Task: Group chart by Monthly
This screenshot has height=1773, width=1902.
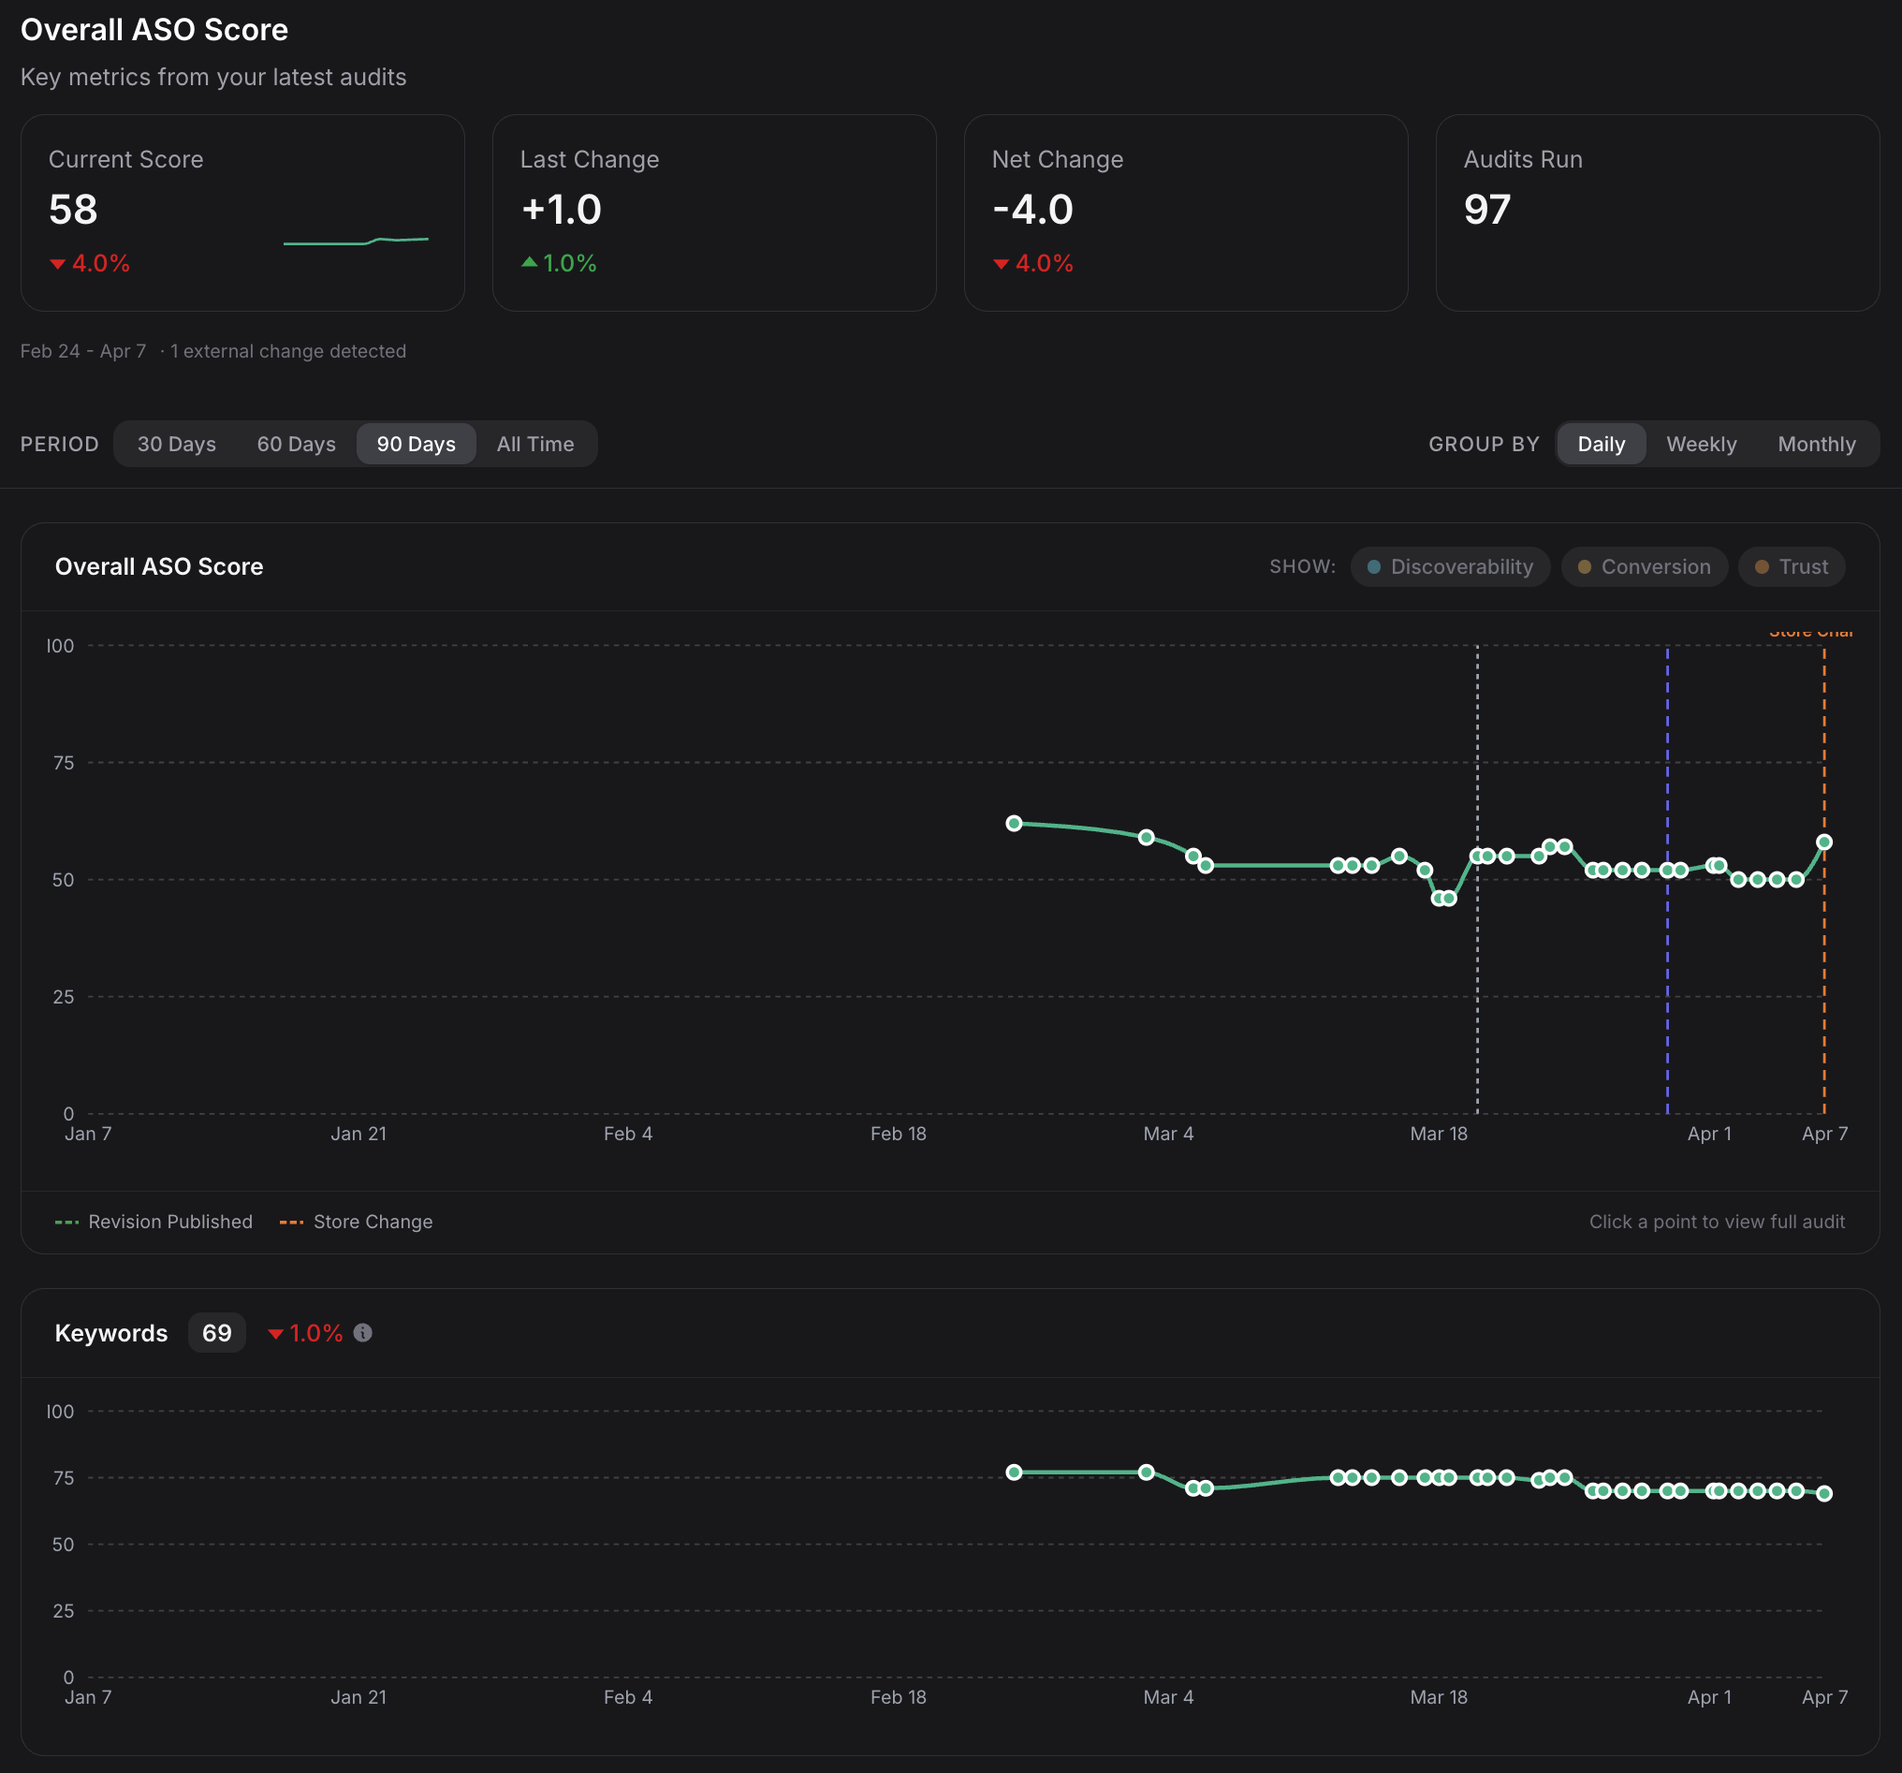Action: 1816,444
